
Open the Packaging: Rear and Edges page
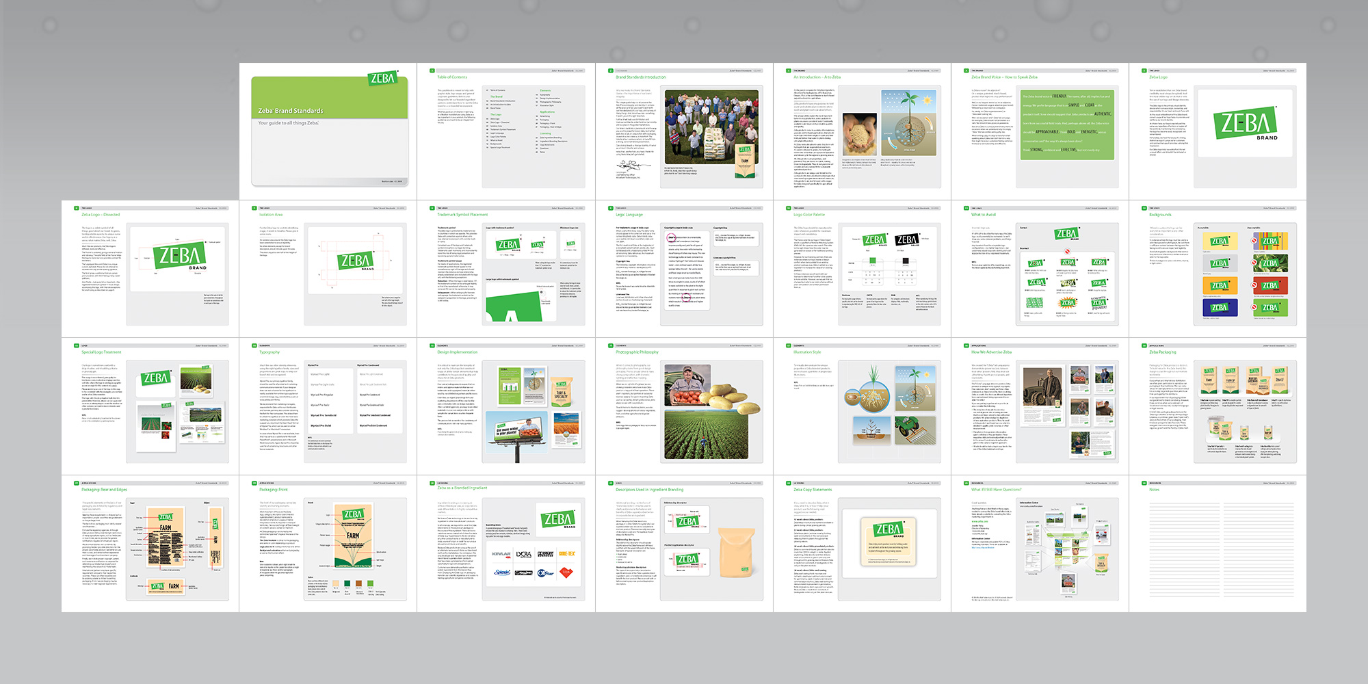coord(150,544)
